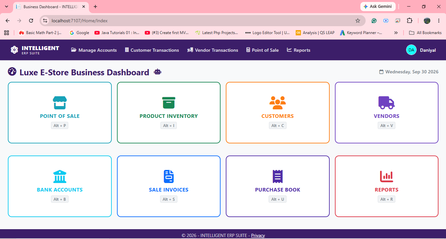Screen dimensions: 446x239
Task: Click the Vendors truck icon
Action: click(387, 102)
